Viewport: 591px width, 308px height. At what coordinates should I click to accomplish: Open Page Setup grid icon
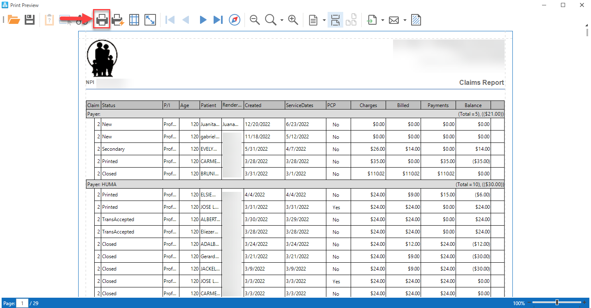point(134,20)
